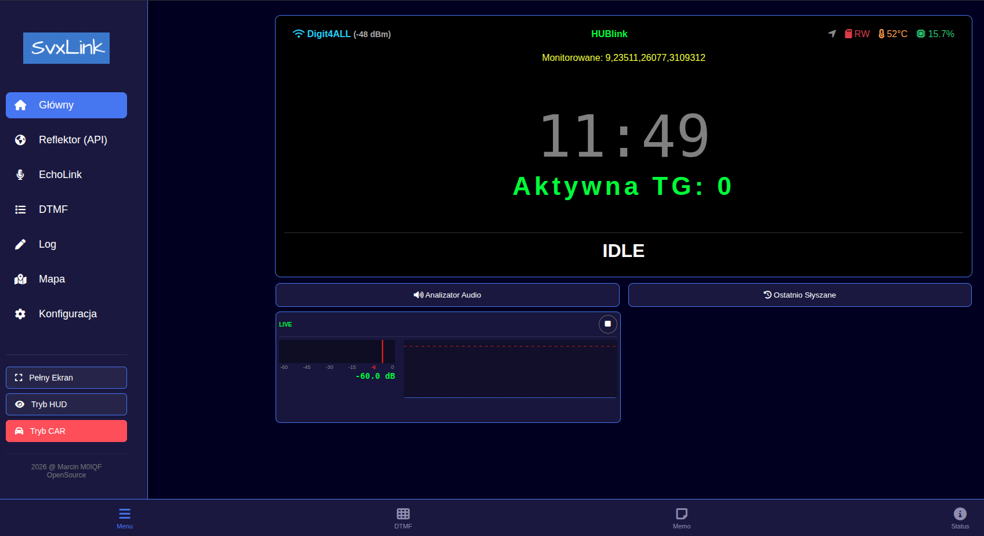Switch on Tryb CAR mode
Viewport: 984px width, 536px height.
pos(66,431)
